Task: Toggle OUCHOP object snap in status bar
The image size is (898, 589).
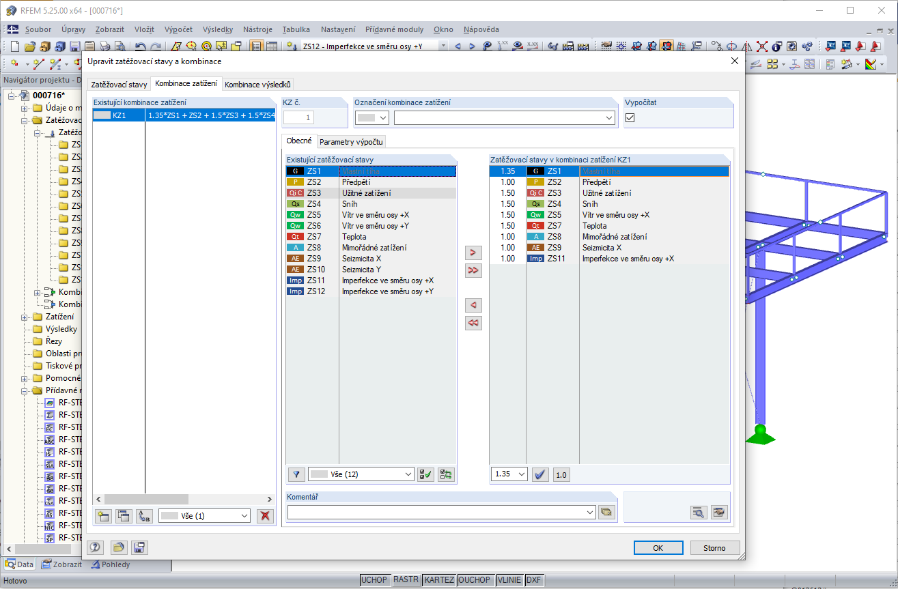Action: click(x=475, y=580)
